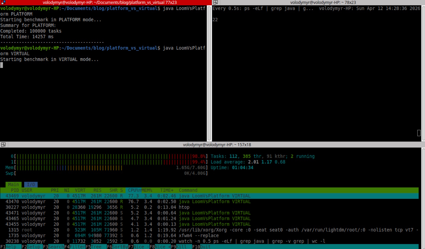Sort htop by PRI column header
This screenshot has width=425, height=249.
55,190
